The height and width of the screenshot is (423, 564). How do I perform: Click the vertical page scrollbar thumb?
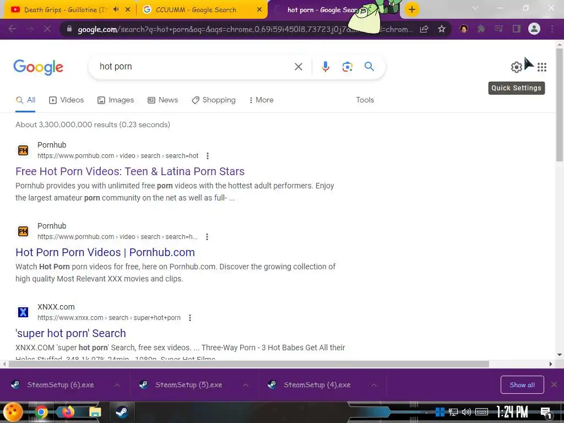559,104
